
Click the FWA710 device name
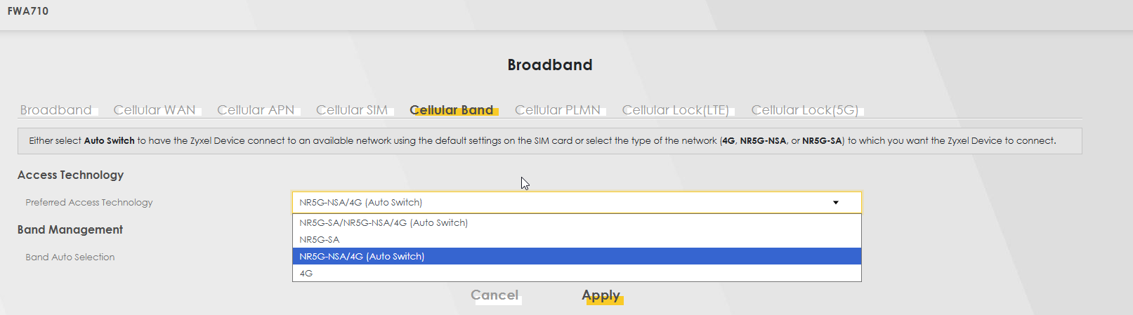click(28, 11)
